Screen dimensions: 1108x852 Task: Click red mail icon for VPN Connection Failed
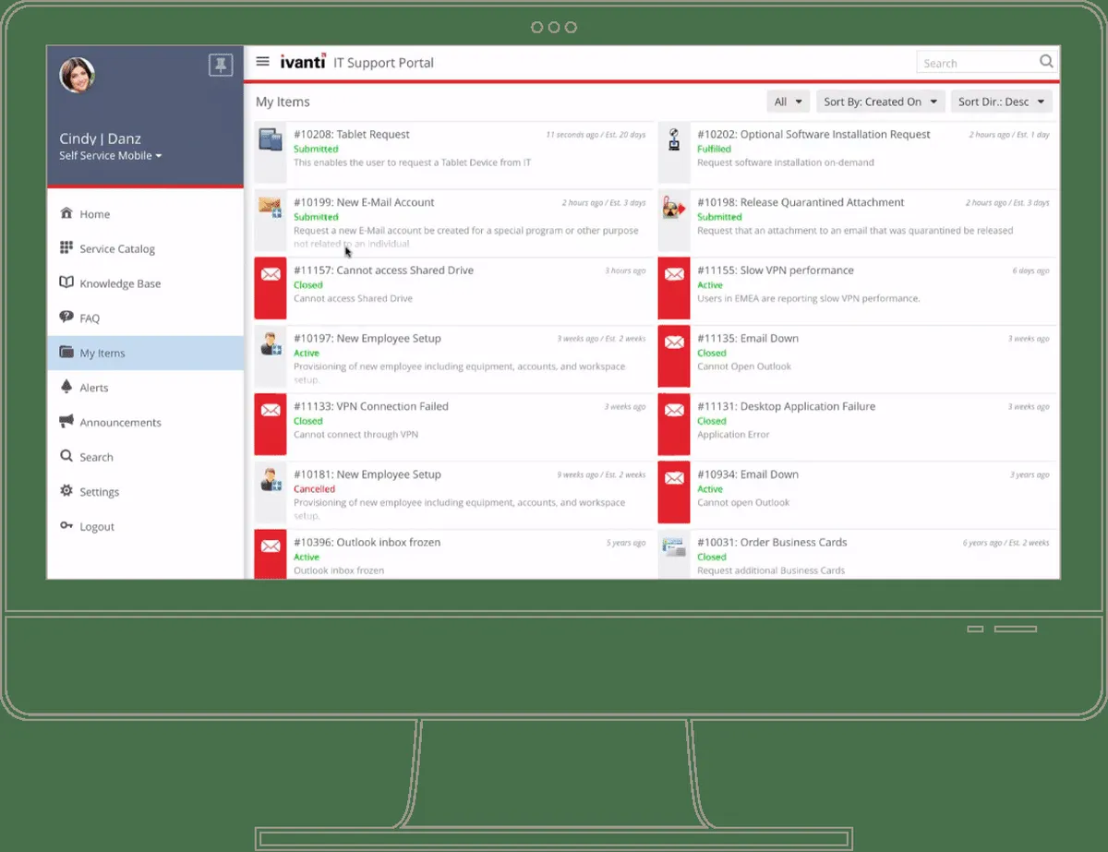coord(271,410)
